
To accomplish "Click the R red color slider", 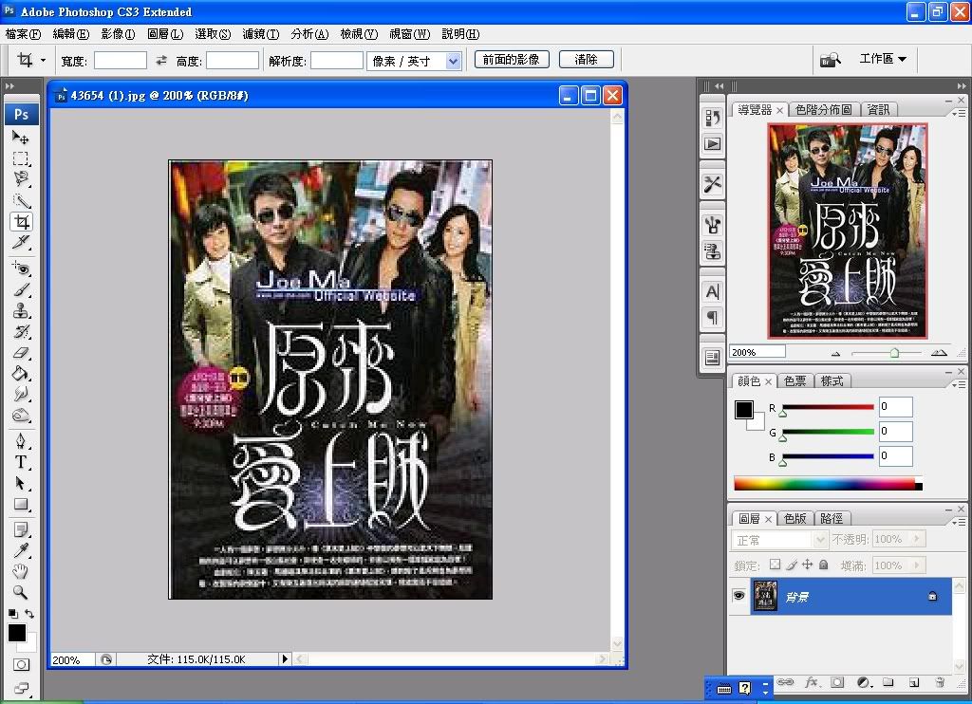I will point(828,407).
